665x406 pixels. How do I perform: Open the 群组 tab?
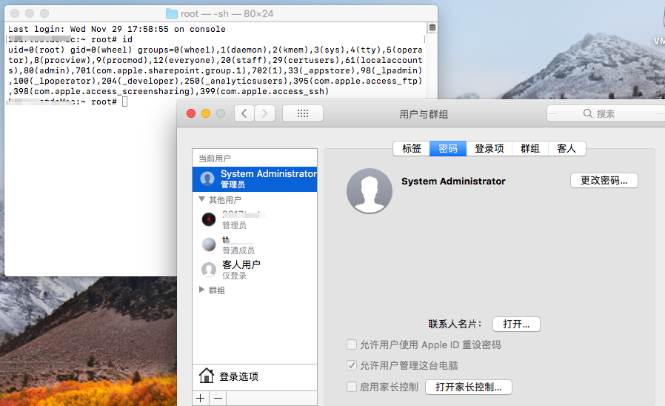530,148
